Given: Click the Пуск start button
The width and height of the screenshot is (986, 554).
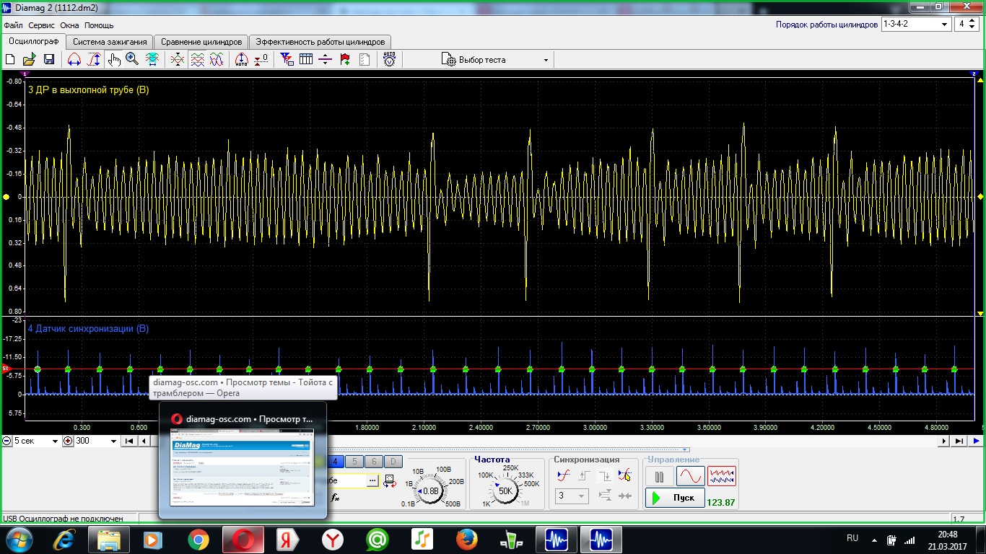Looking at the screenshot, I should coord(675,498).
